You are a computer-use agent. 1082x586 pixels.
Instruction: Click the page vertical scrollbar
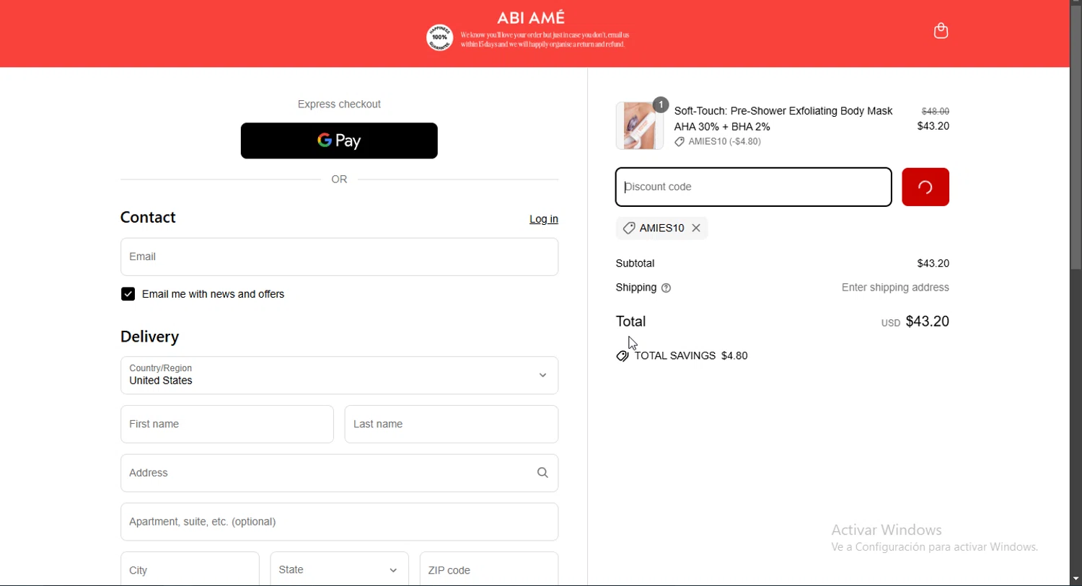(x=1076, y=137)
